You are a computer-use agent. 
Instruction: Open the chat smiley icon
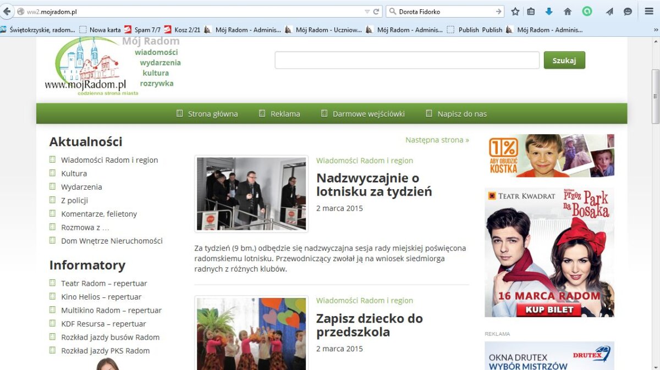pyautogui.click(x=628, y=12)
